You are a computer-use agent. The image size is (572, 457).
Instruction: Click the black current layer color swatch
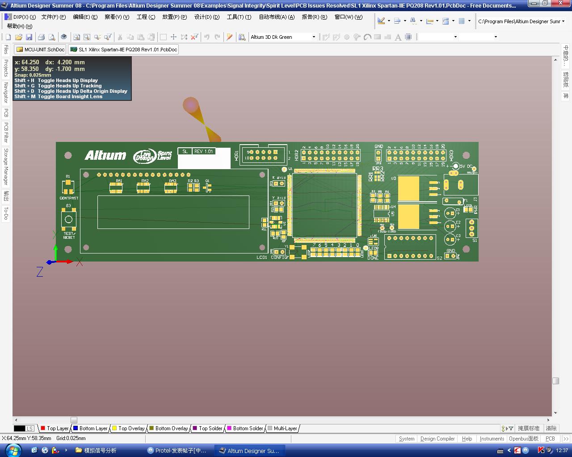click(x=20, y=428)
